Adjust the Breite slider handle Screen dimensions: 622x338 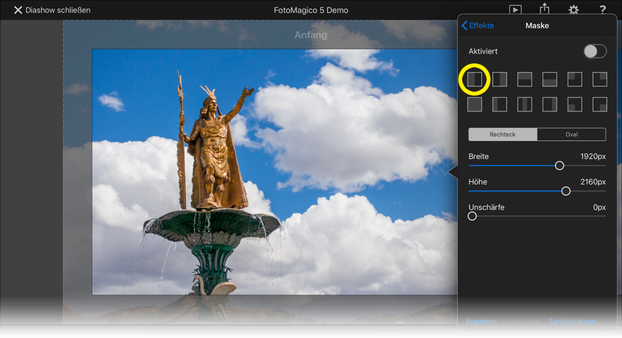(559, 166)
